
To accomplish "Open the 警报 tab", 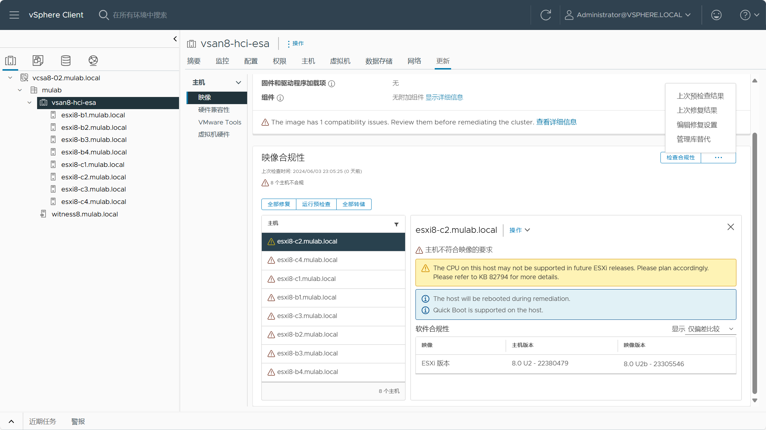I will pos(78,421).
